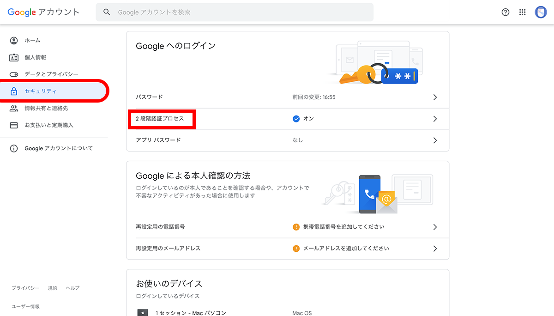This screenshot has height=316, width=554.
Task: Expand the アプリ パスワード row chevron
Action: [435, 140]
